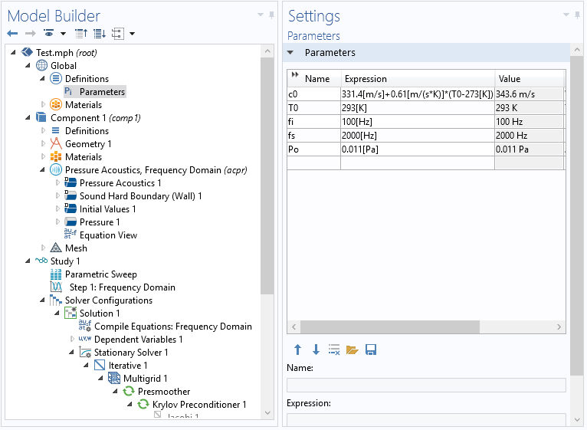
Task: Move parameter row up with arrow icon
Action: 297,350
